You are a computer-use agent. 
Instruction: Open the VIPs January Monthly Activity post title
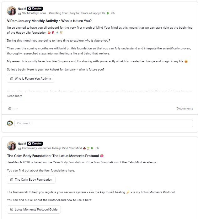tap(49, 21)
